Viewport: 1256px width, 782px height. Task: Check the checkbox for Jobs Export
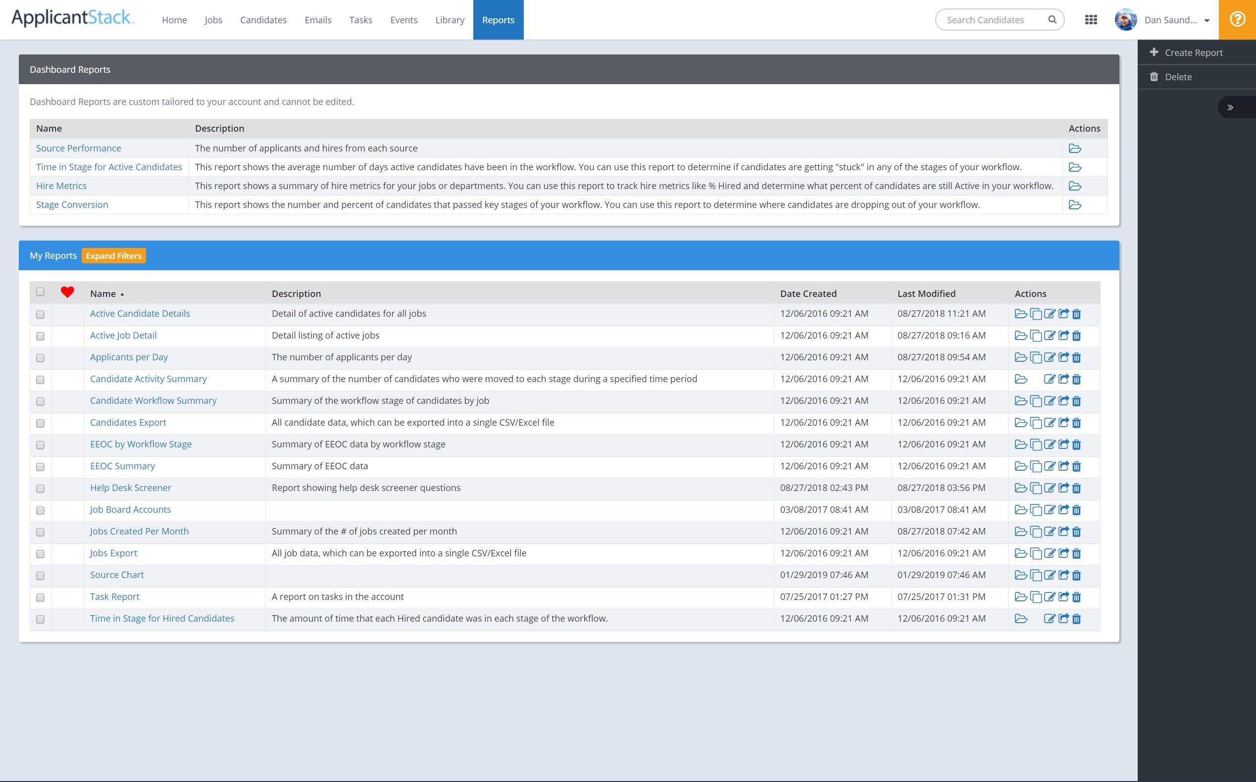41,554
